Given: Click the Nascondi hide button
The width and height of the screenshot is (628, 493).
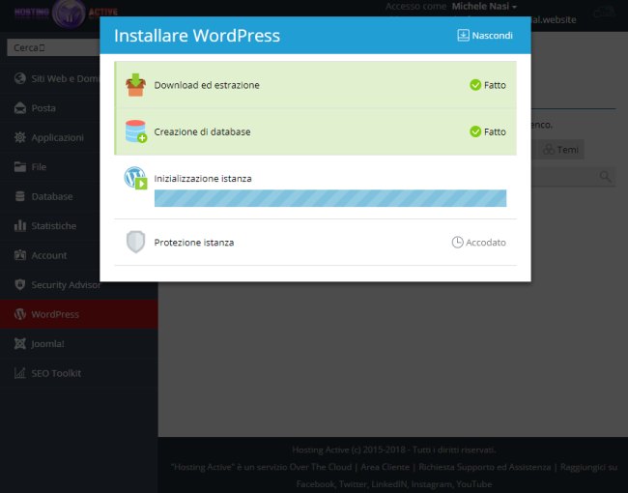Looking at the screenshot, I should tap(485, 35).
